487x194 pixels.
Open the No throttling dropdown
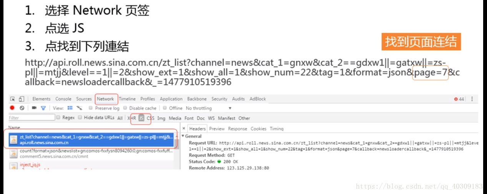[209, 108]
